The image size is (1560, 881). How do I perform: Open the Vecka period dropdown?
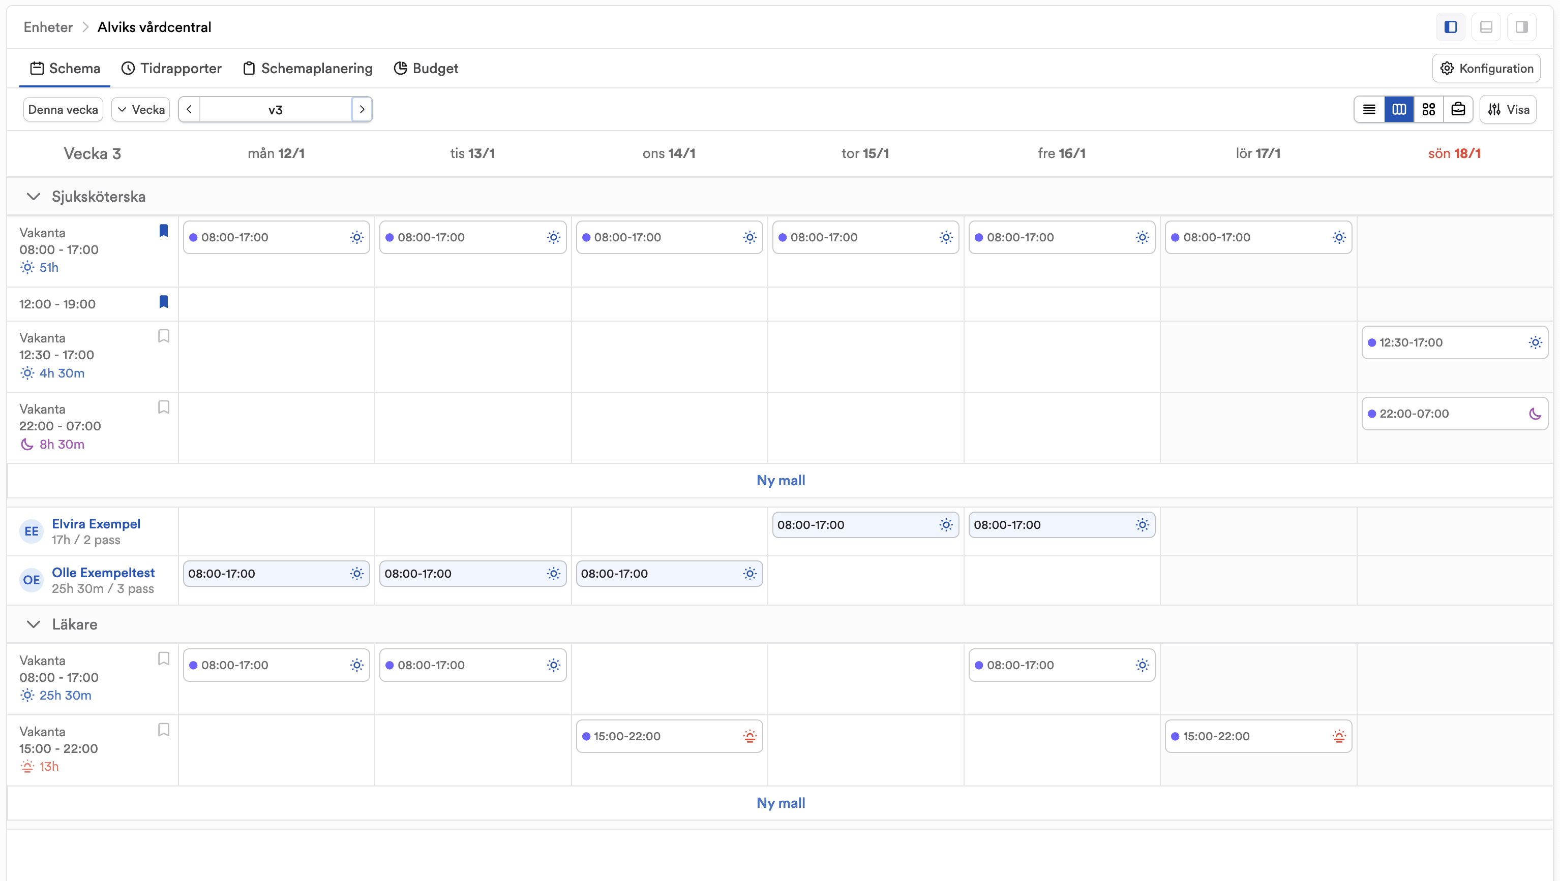(x=141, y=110)
